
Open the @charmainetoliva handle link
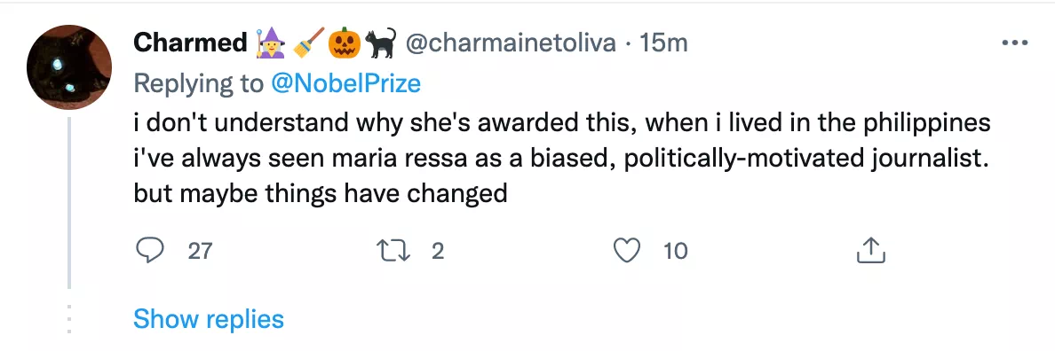point(512,43)
